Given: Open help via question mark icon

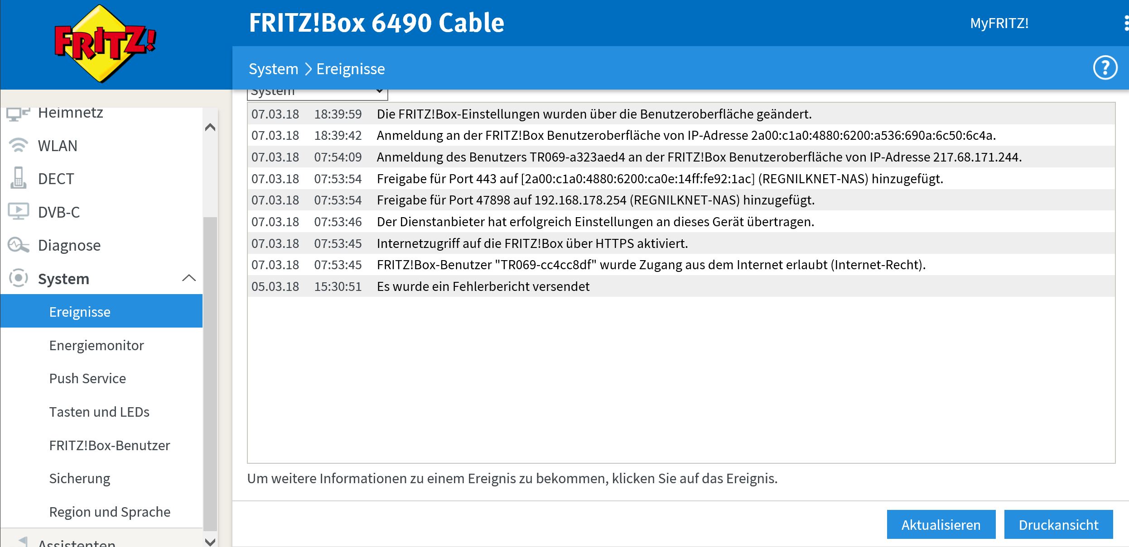Looking at the screenshot, I should (x=1105, y=68).
